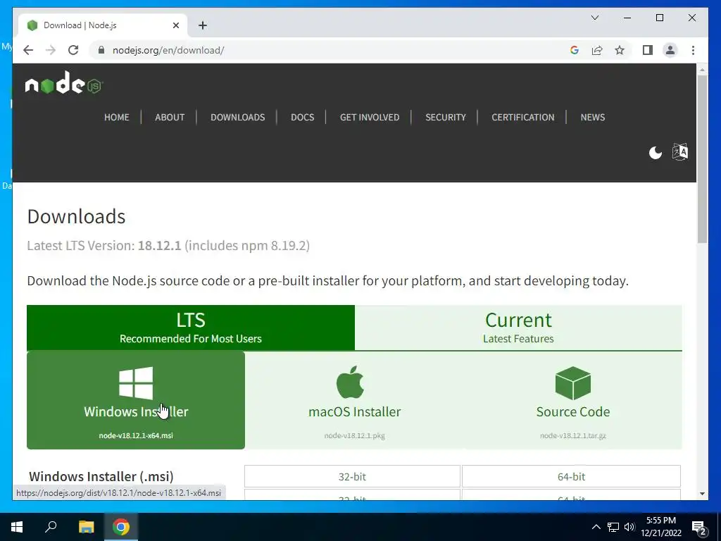
Task: Click the Source Code cube icon
Action: 573,383
